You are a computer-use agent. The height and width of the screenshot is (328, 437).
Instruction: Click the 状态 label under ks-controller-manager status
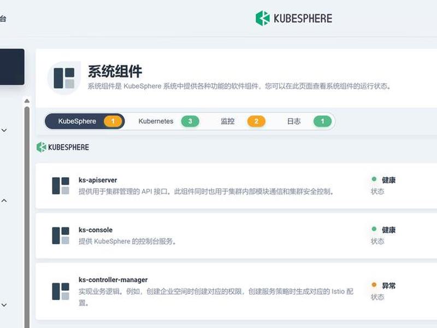point(377,297)
